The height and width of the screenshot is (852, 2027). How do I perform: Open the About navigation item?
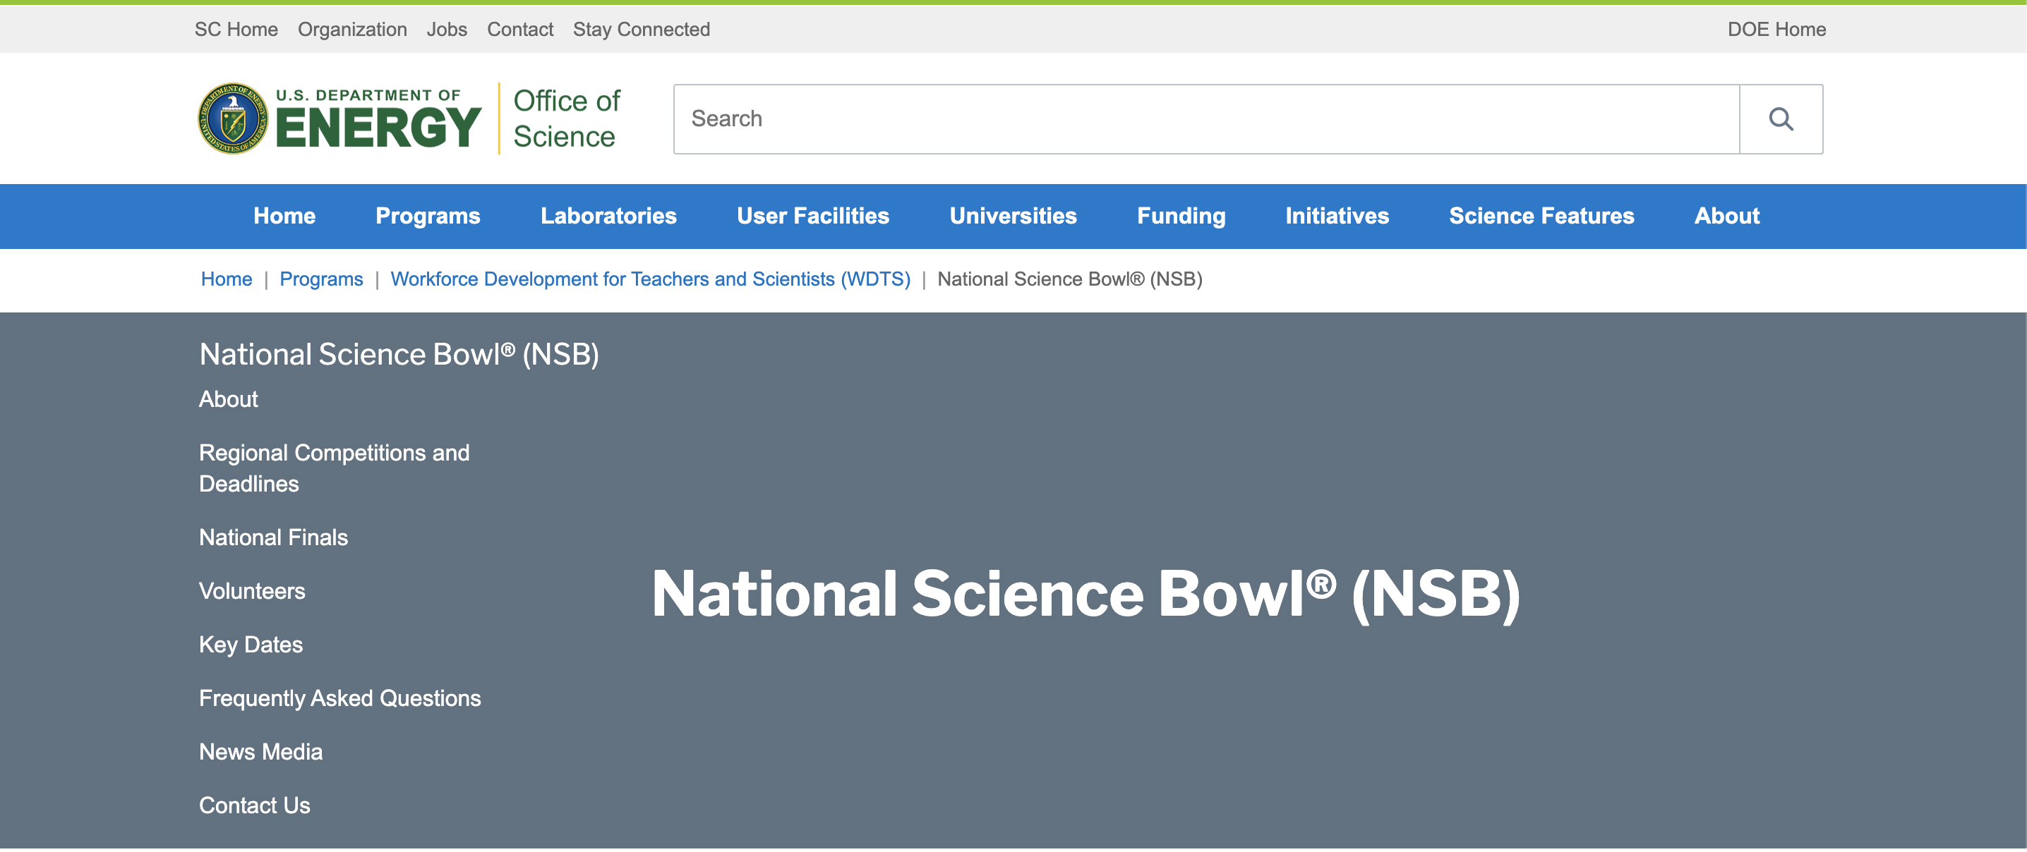point(1726,216)
